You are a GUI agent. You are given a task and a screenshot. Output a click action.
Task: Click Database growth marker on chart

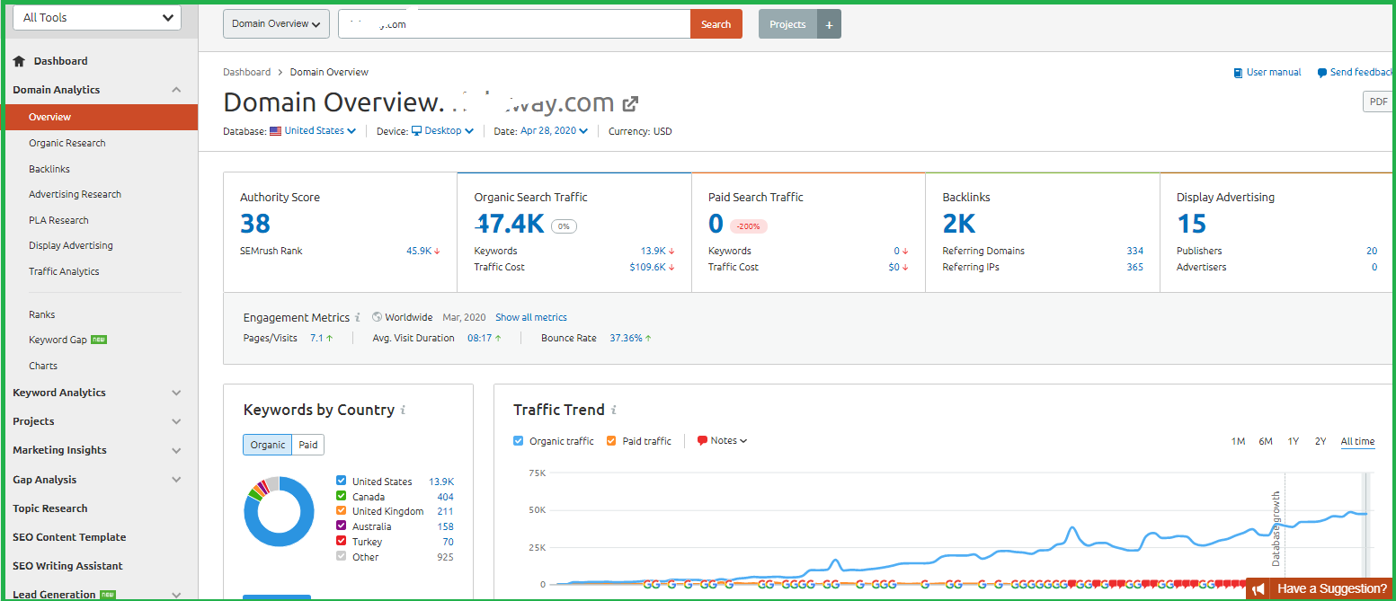point(1276,528)
